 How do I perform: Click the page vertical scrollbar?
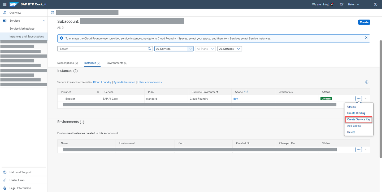(x=380, y=99)
